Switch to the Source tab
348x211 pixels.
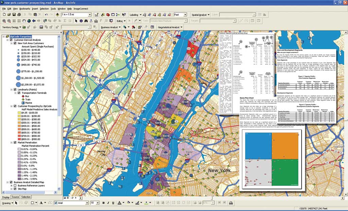pyautogui.click(x=15, y=197)
